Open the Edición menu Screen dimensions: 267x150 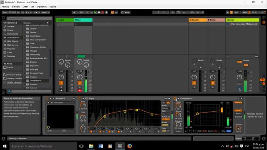click(x=16, y=7)
